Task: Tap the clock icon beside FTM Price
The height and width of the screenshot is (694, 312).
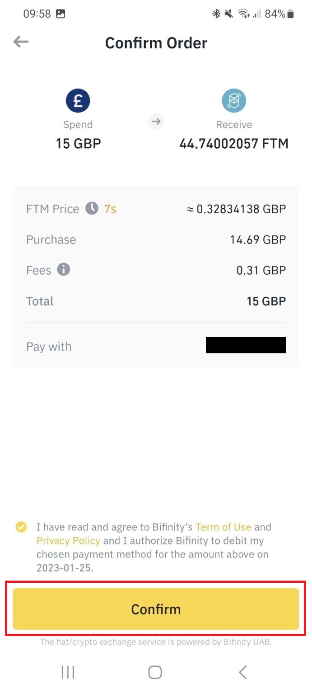Action: coord(92,208)
